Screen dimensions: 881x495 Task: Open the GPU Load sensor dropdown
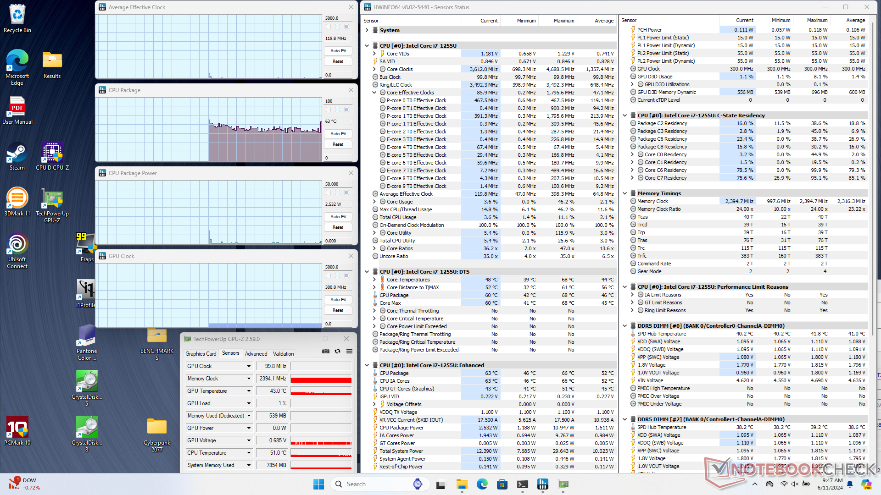(249, 403)
